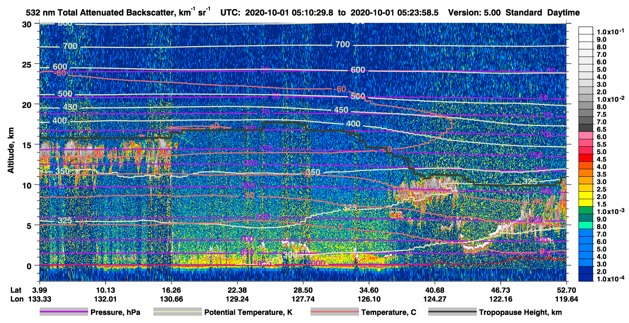Click the longitude value 126.10

[x=369, y=298]
